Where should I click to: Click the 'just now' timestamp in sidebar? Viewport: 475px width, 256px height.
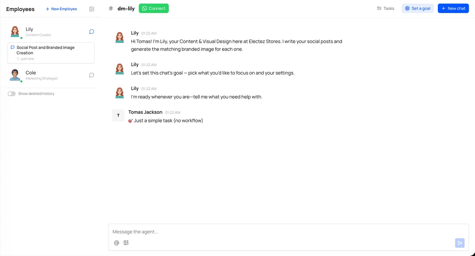click(x=27, y=59)
